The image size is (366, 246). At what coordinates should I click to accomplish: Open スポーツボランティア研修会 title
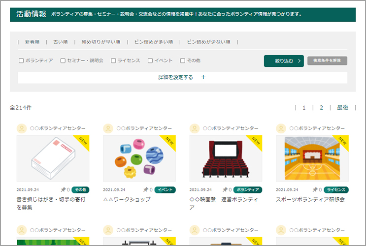310,200
